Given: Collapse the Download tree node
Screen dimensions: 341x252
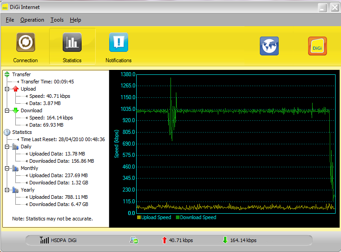Looking at the screenshot, I should click(x=7, y=111).
